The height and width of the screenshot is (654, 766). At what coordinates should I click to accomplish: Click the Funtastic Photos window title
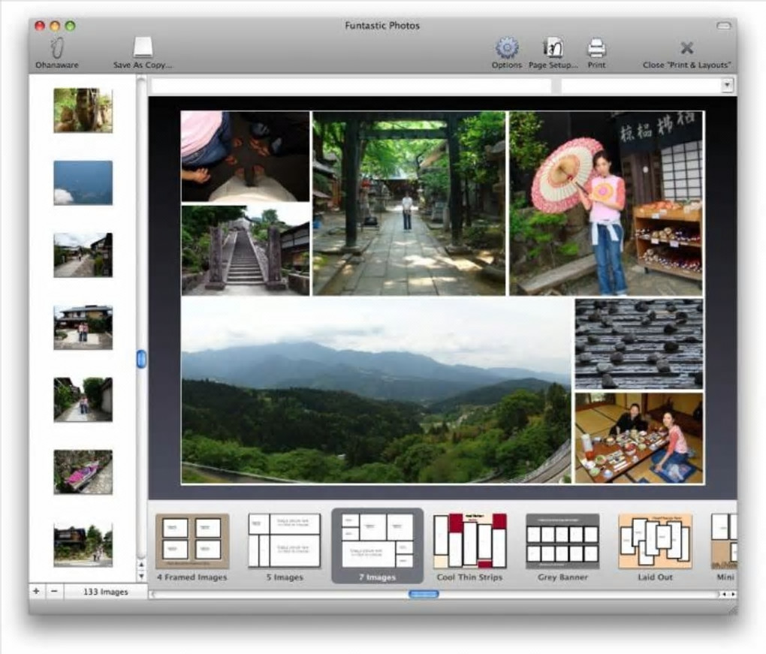click(382, 26)
